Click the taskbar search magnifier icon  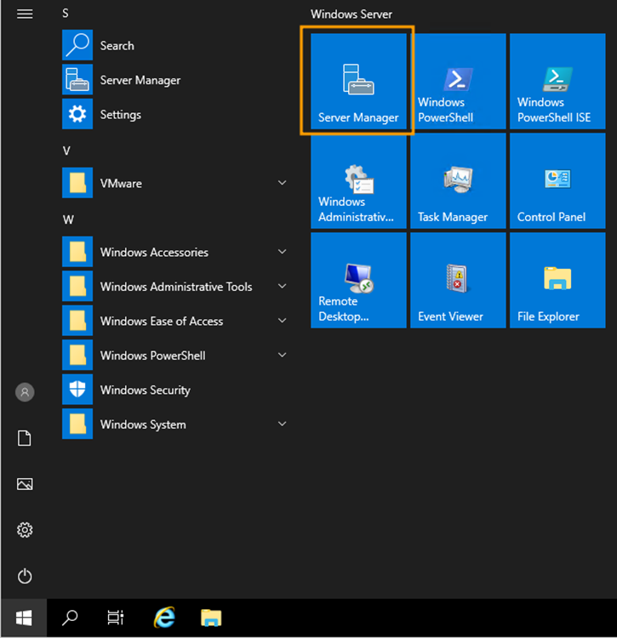70,618
